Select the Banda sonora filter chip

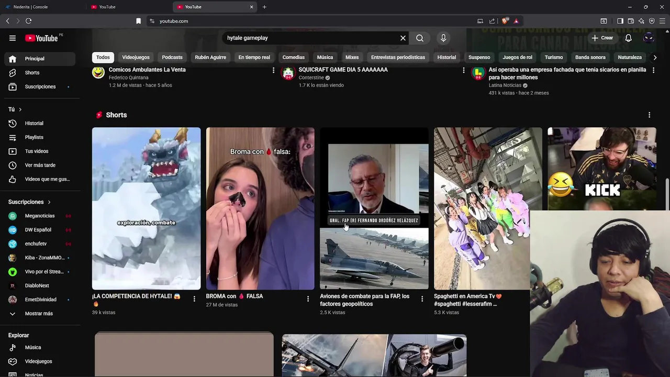point(590,57)
